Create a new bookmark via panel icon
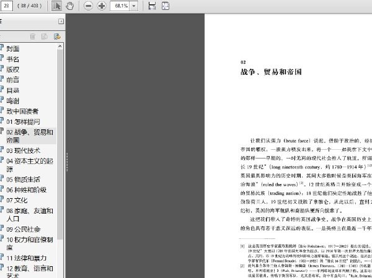The height and width of the screenshot is (278, 372). click(x=45, y=37)
